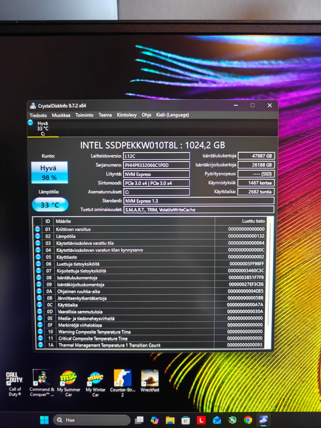Open the Xbox app from the taskbar
321x428 pixels.
pos(232,420)
